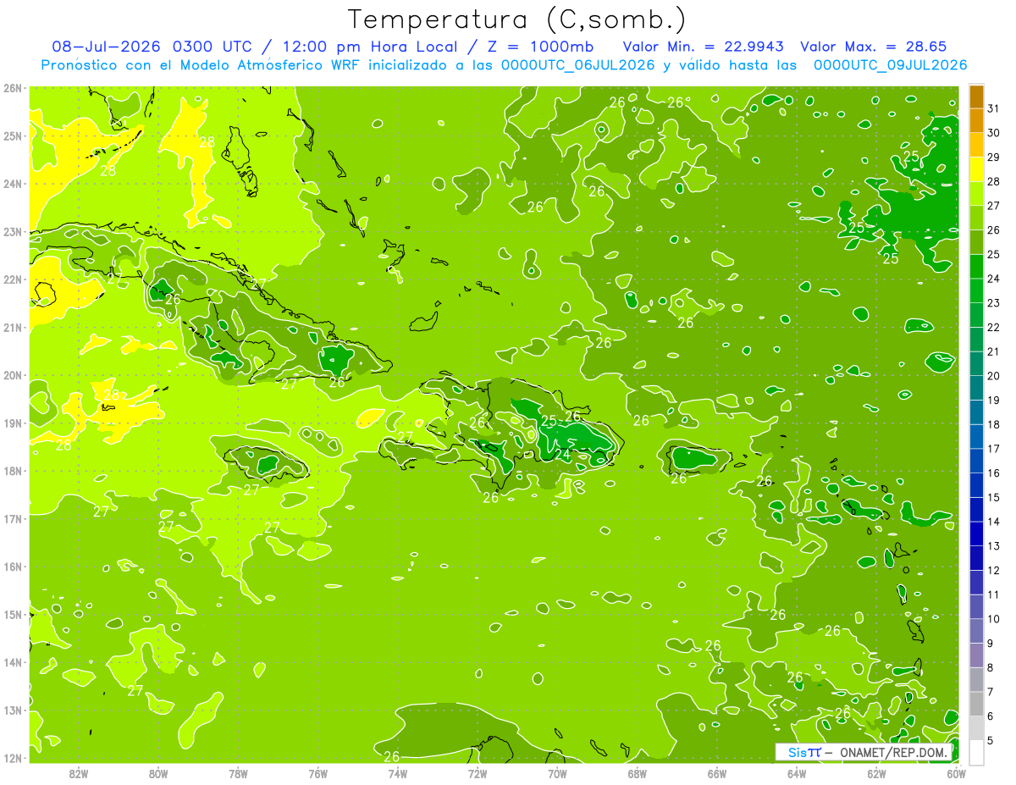Click color scale value 10
This screenshot has height=785, width=1016.
coord(993,619)
